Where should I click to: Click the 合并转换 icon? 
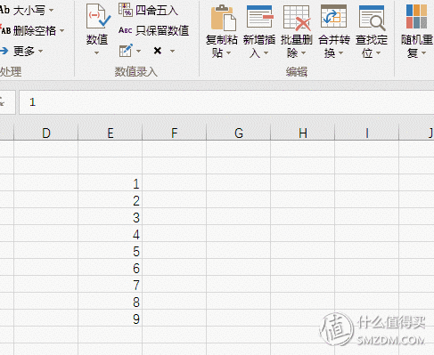point(333,16)
